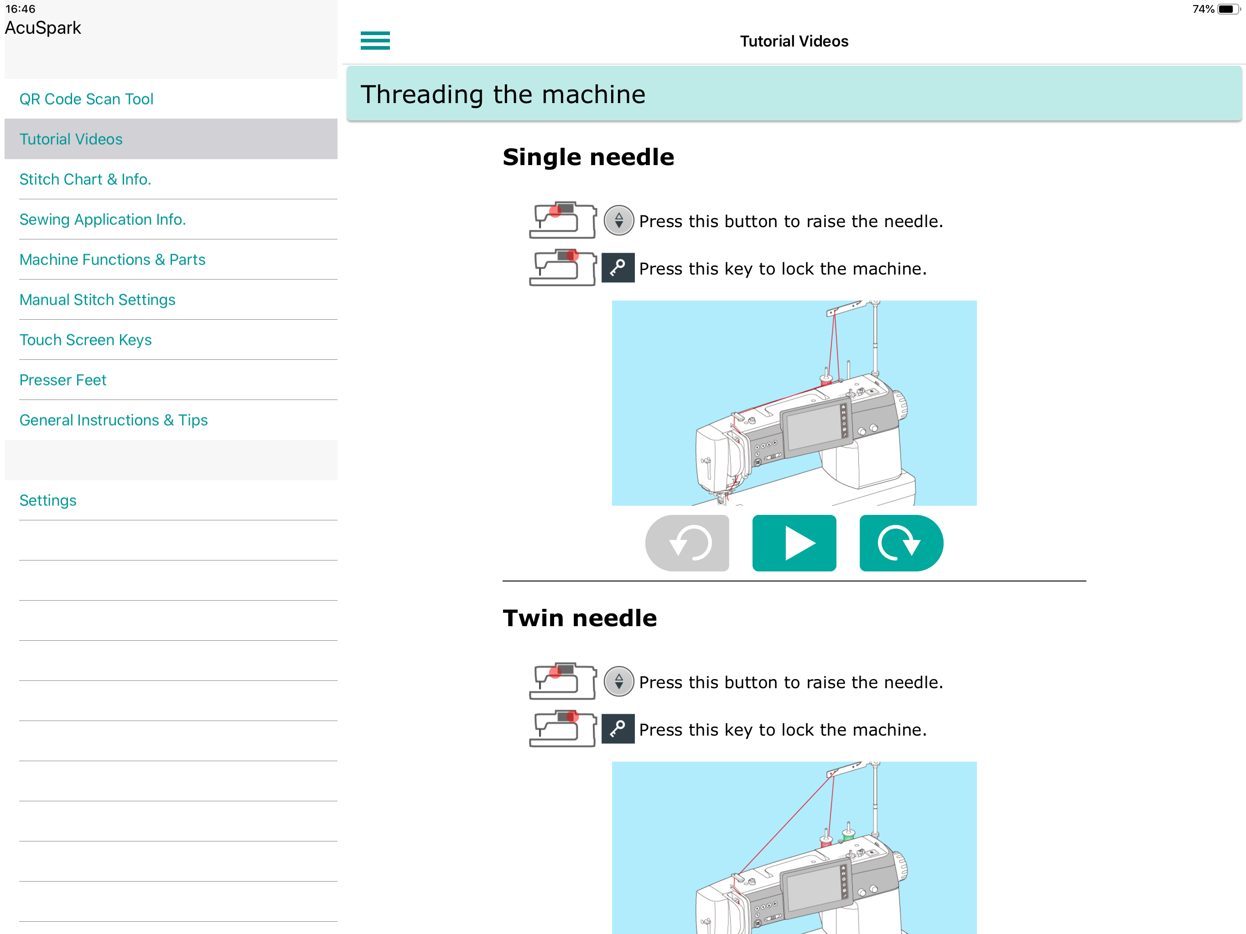Click the Threading the machine header
This screenshot has width=1246, height=934.
coord(794,93)
